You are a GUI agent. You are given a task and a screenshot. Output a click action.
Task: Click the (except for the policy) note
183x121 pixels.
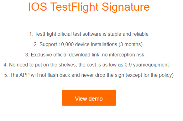click(x=149, y=75)
